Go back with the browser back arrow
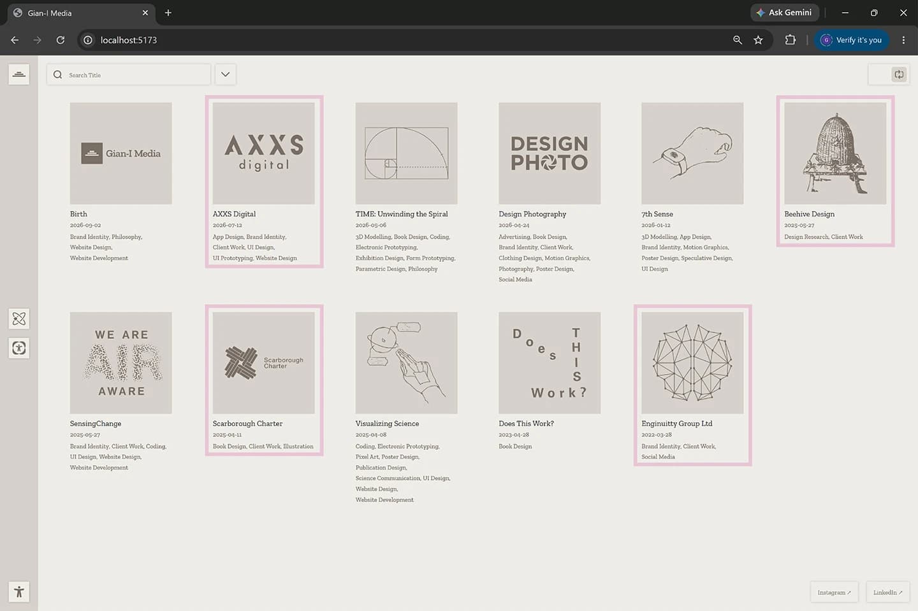Image resolution: width=918 pixels, height=611 pixels. coord(15,40)
